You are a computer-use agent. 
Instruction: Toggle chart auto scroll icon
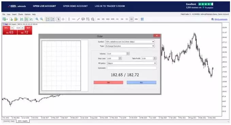pyautogui.click(x=48, y=19)
